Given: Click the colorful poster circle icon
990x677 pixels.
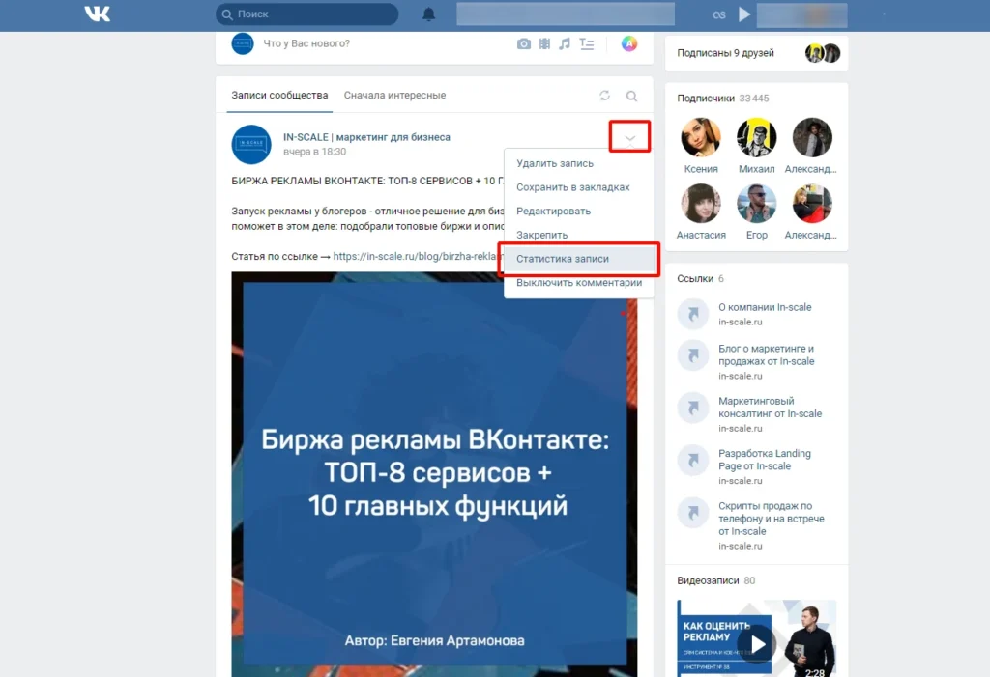Looking at the screenshot, I should [x=628, y=43].
